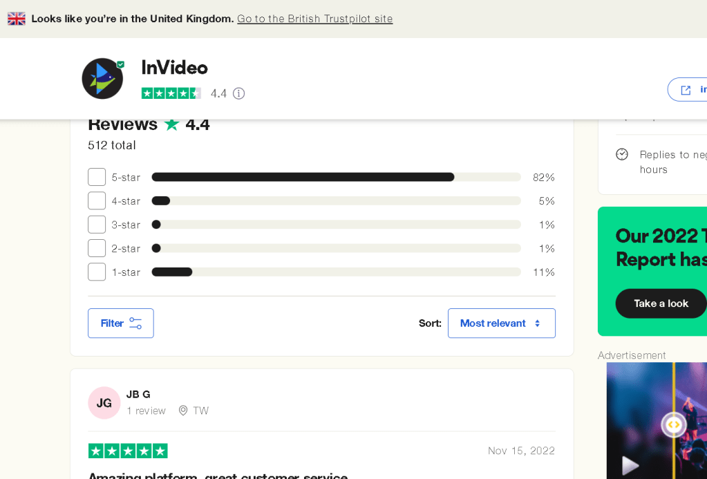Click the filter sliders icon

click(x=135, y=323)
